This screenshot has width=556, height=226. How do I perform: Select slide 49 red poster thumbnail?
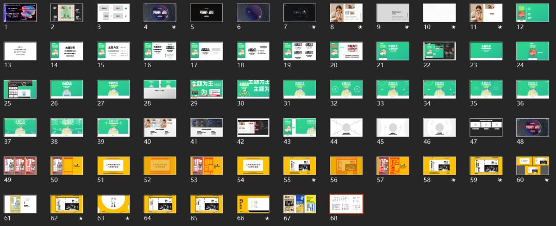point(20,165)
